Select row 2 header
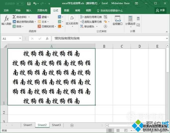 (x=4, y=110)
